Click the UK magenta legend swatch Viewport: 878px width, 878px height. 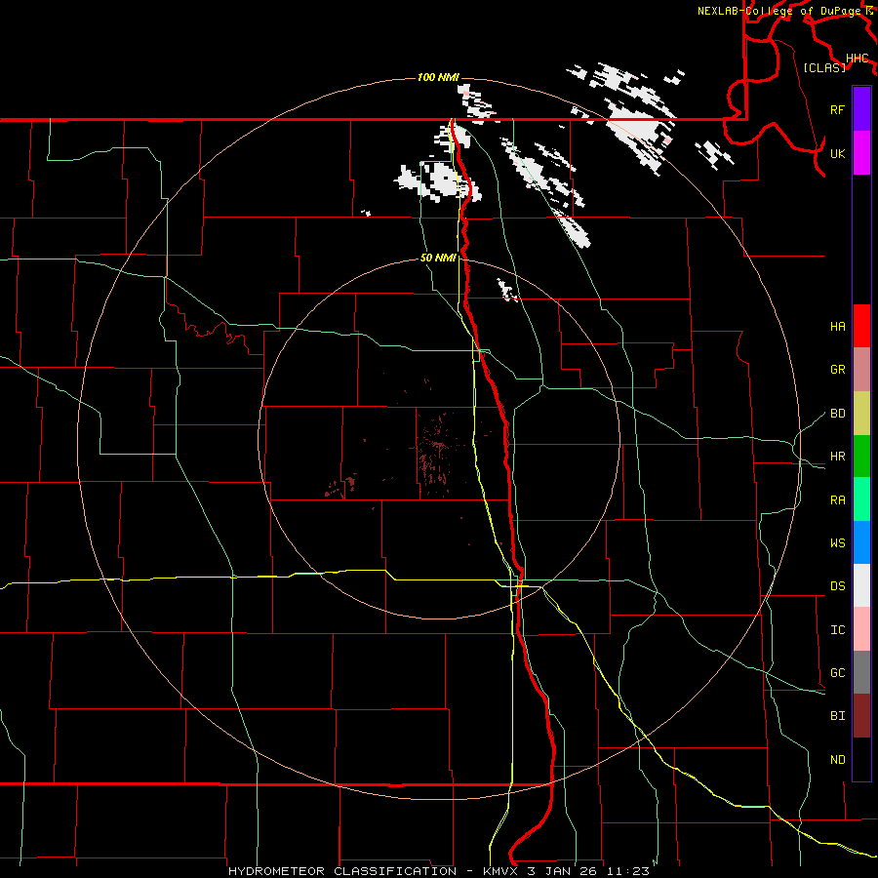[861, 153]
